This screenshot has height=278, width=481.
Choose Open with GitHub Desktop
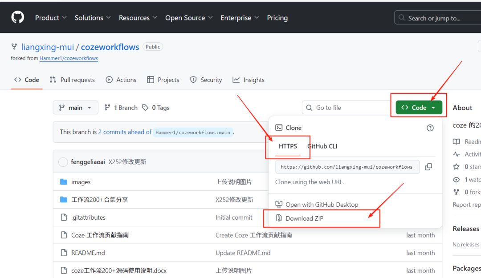pos(322,205)
